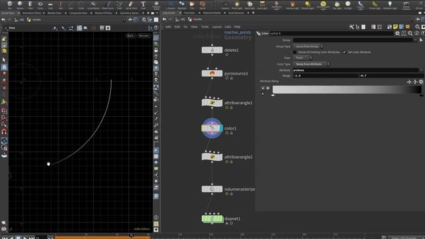The width and height of the screenshot is (425, 239).
Task: Switch to the Composite View tab
Action: pyautogui.click(x=78, y=13)
